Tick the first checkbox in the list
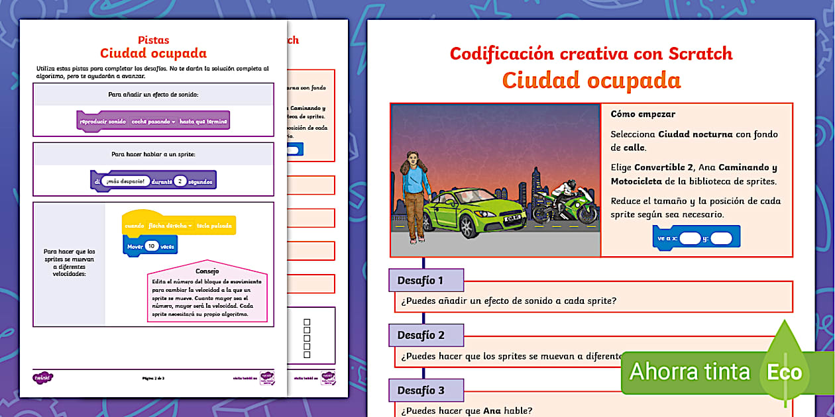This screenshot has width=835, height=417. click(307, 322)
